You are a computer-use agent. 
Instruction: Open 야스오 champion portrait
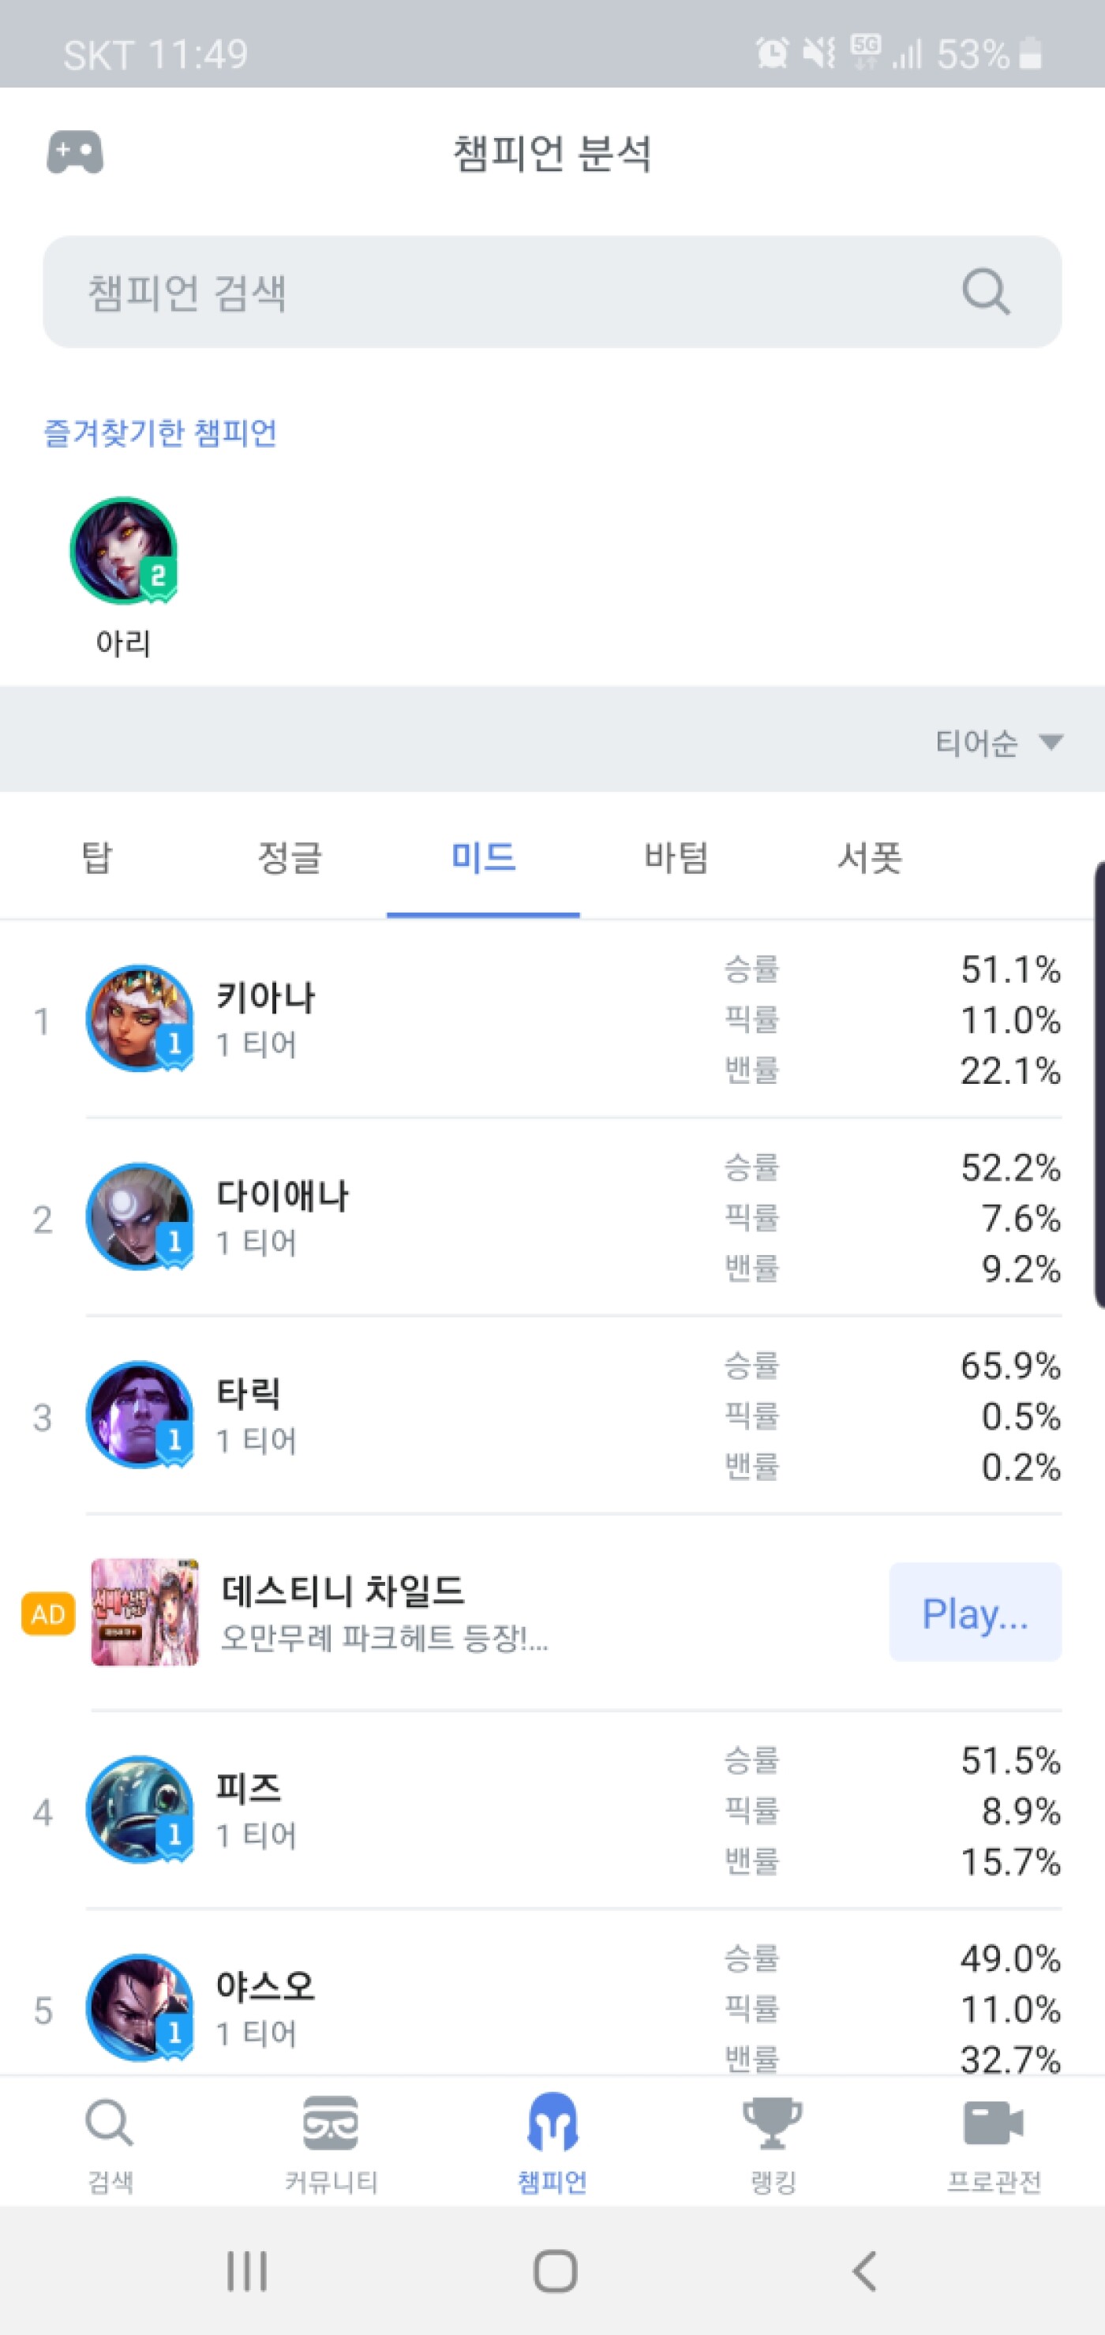click(140, 2007)
